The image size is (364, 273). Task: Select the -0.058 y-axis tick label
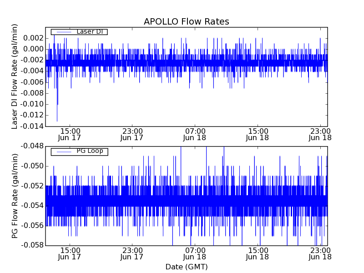(x=32, y=245)
